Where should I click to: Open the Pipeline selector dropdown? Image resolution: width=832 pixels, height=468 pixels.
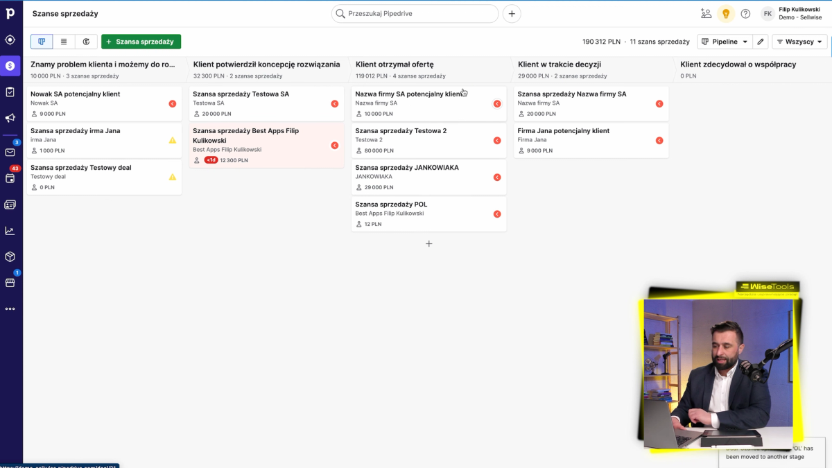(x=725, y=42)
